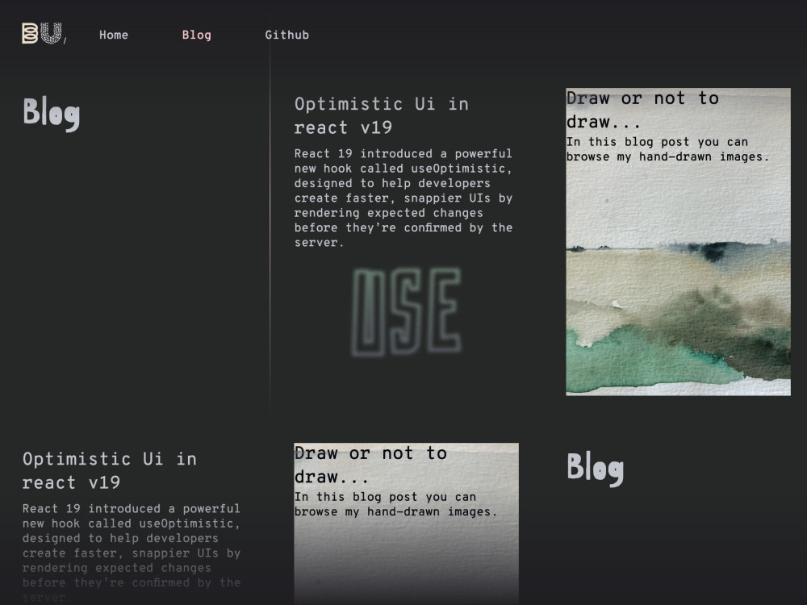Screen dimensions: 807x605
Task: Click top 'React 19 introduced a powerful' paragraph
Action: (x=403, y=198)
